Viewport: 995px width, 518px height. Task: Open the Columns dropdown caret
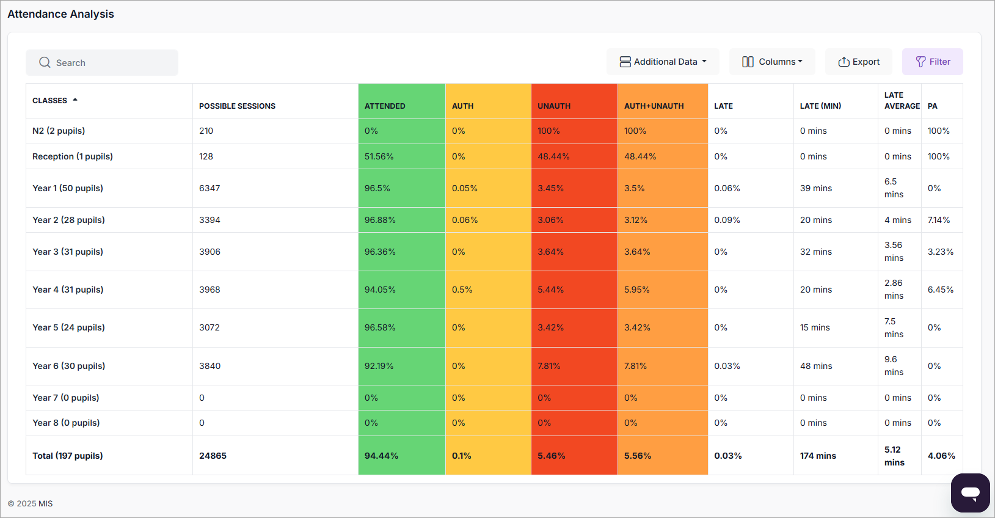point(800,62)
